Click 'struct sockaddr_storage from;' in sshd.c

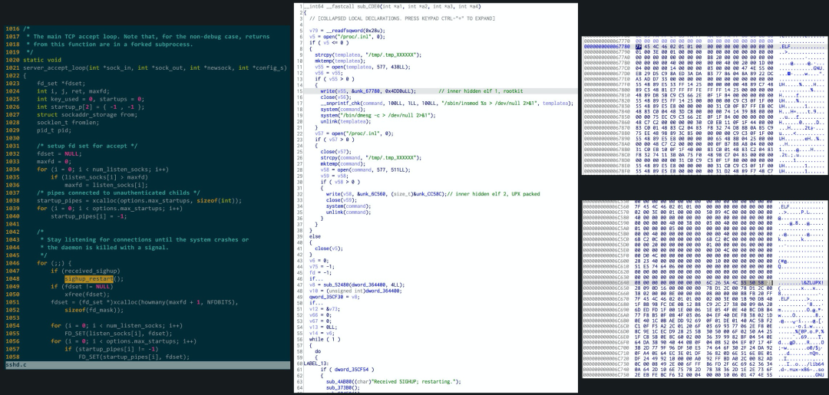88,114
